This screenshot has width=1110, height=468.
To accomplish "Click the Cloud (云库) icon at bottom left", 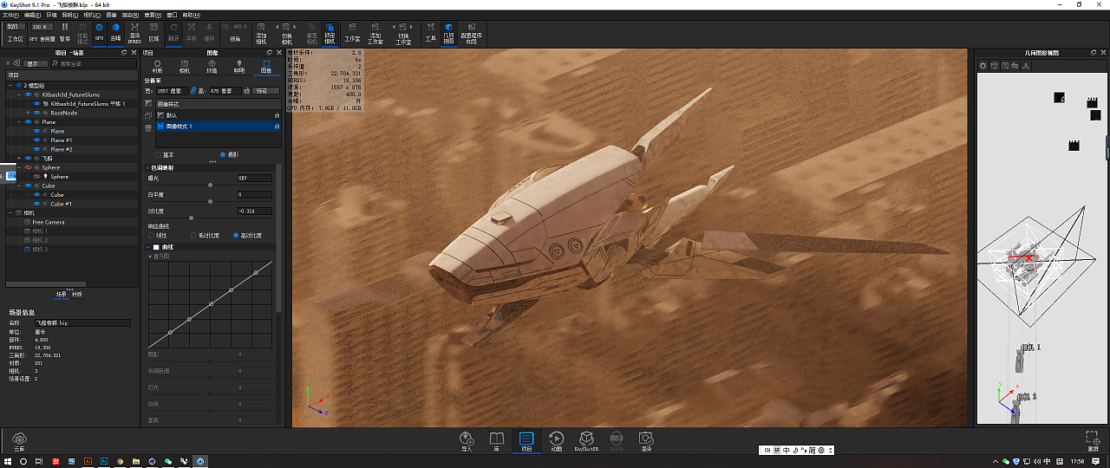I will 18,442.
